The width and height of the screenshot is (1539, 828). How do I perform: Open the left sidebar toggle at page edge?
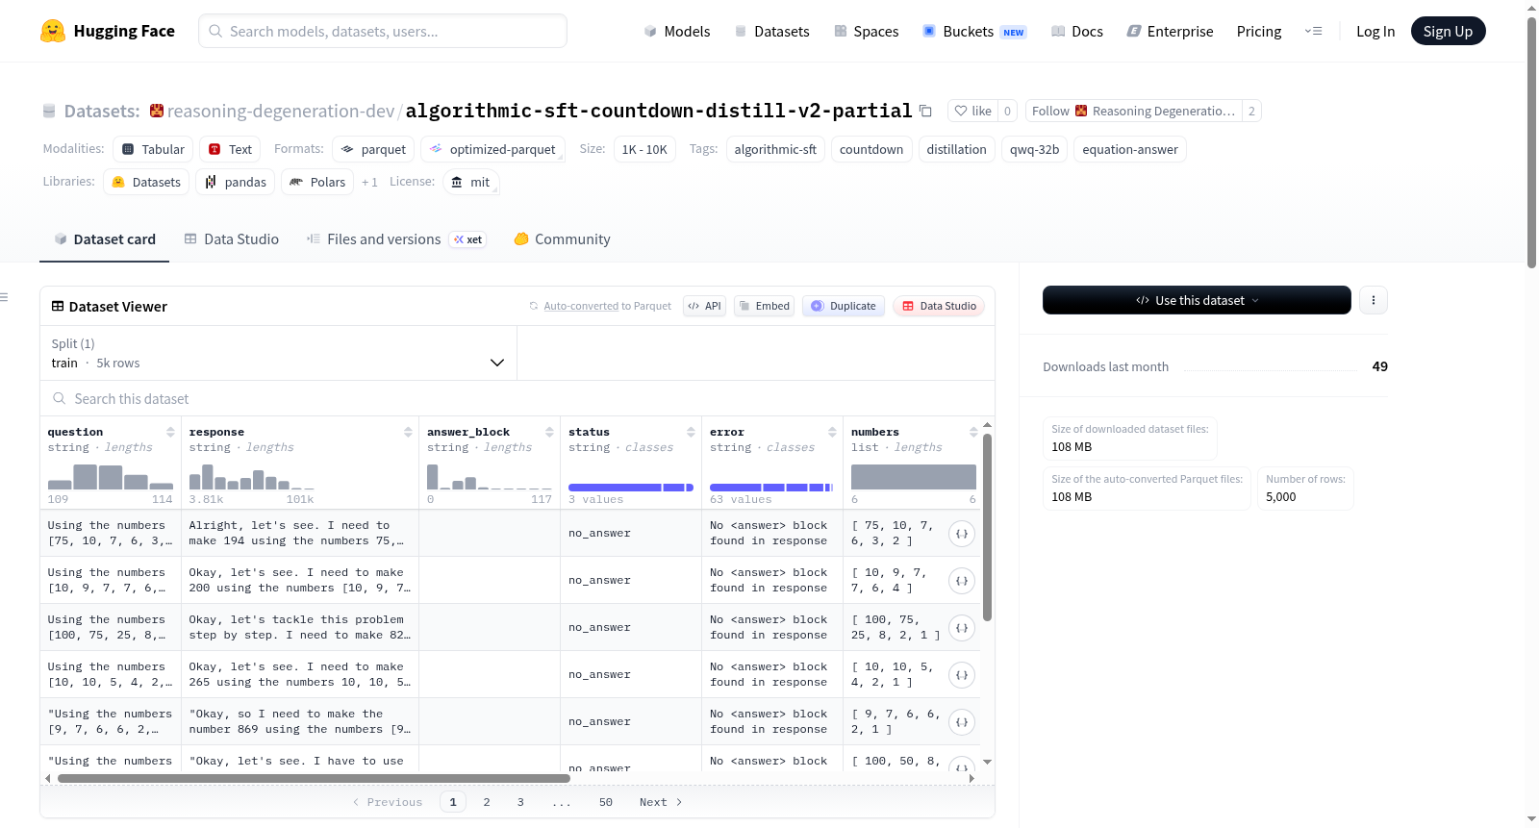coord(5,297)
